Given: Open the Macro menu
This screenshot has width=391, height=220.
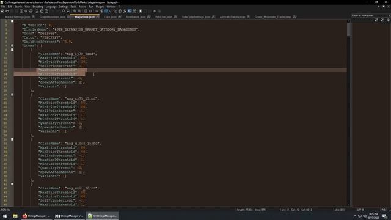Looking at the screenshot, I should [82, 7].
